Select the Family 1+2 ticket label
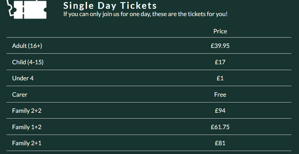This screenshot has width=299, height=154. click(x=27, y=127)
